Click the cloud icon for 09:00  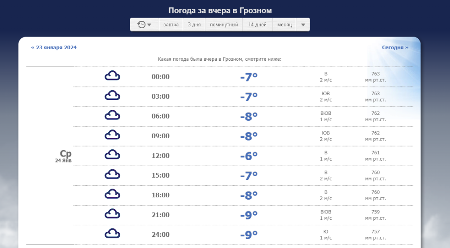[x=112, y=135]
